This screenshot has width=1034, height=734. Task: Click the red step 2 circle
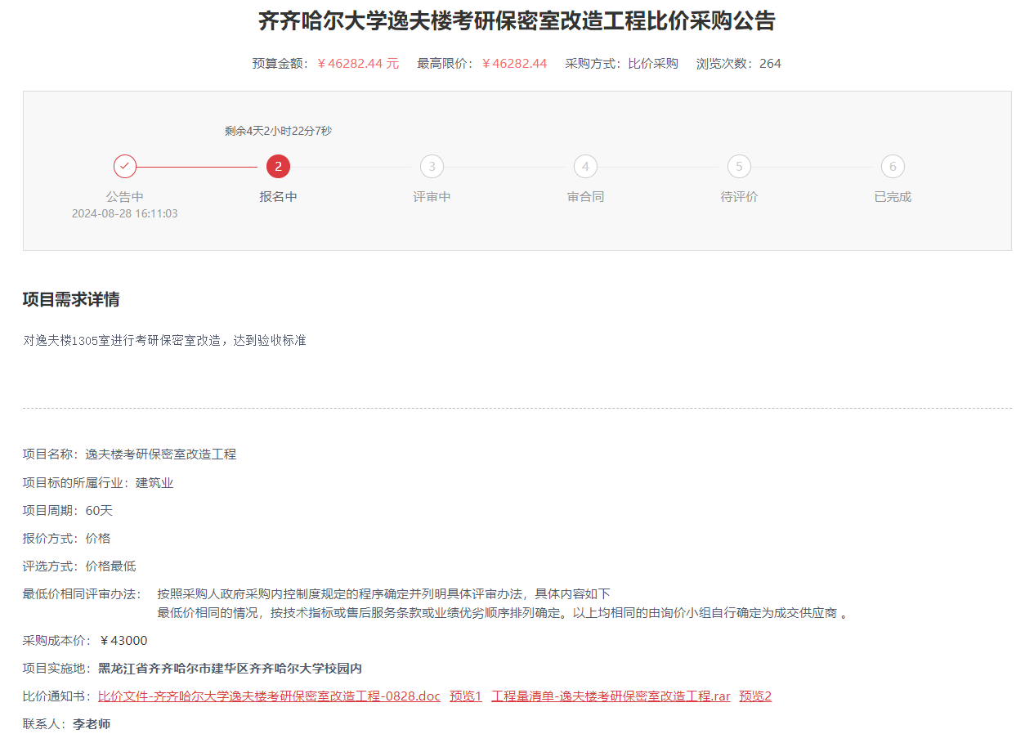(279, 167)
